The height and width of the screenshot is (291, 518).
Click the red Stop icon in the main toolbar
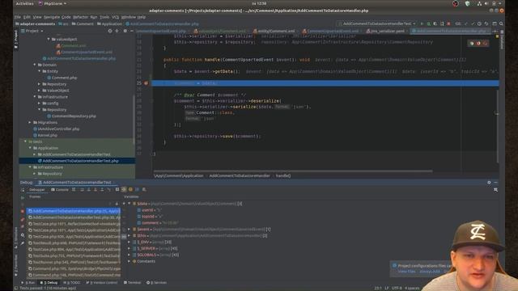(448, 23)
